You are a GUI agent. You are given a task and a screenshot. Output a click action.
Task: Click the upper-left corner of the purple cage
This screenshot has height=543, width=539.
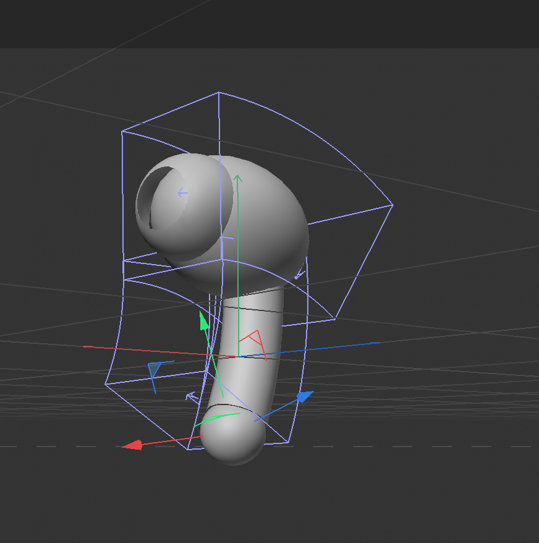pos(122,131)
